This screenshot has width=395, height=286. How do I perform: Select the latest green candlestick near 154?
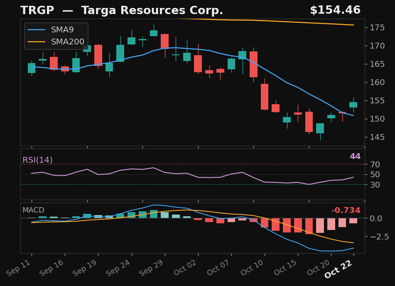click(353, 105)
